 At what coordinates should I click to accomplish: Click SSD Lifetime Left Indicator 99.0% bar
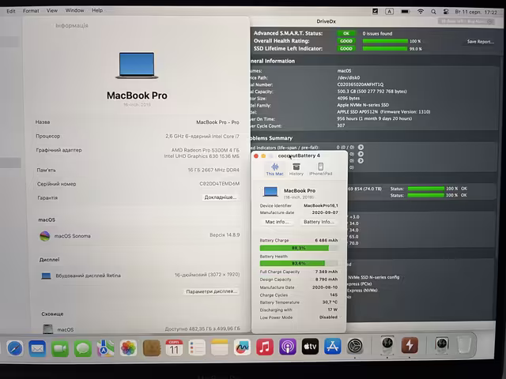pyautogui.click(x=385, y=49)
